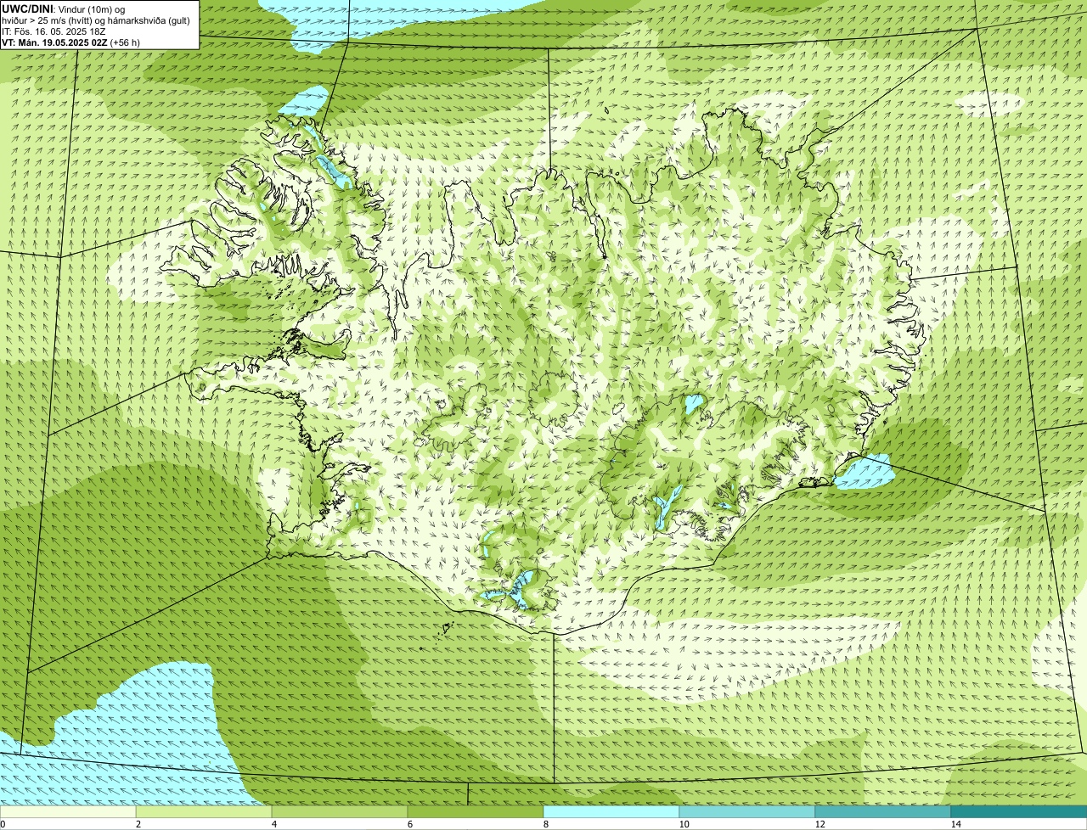Click the legend tick label 10
Screen dimensions: 1087x830
tap(684, 824)
